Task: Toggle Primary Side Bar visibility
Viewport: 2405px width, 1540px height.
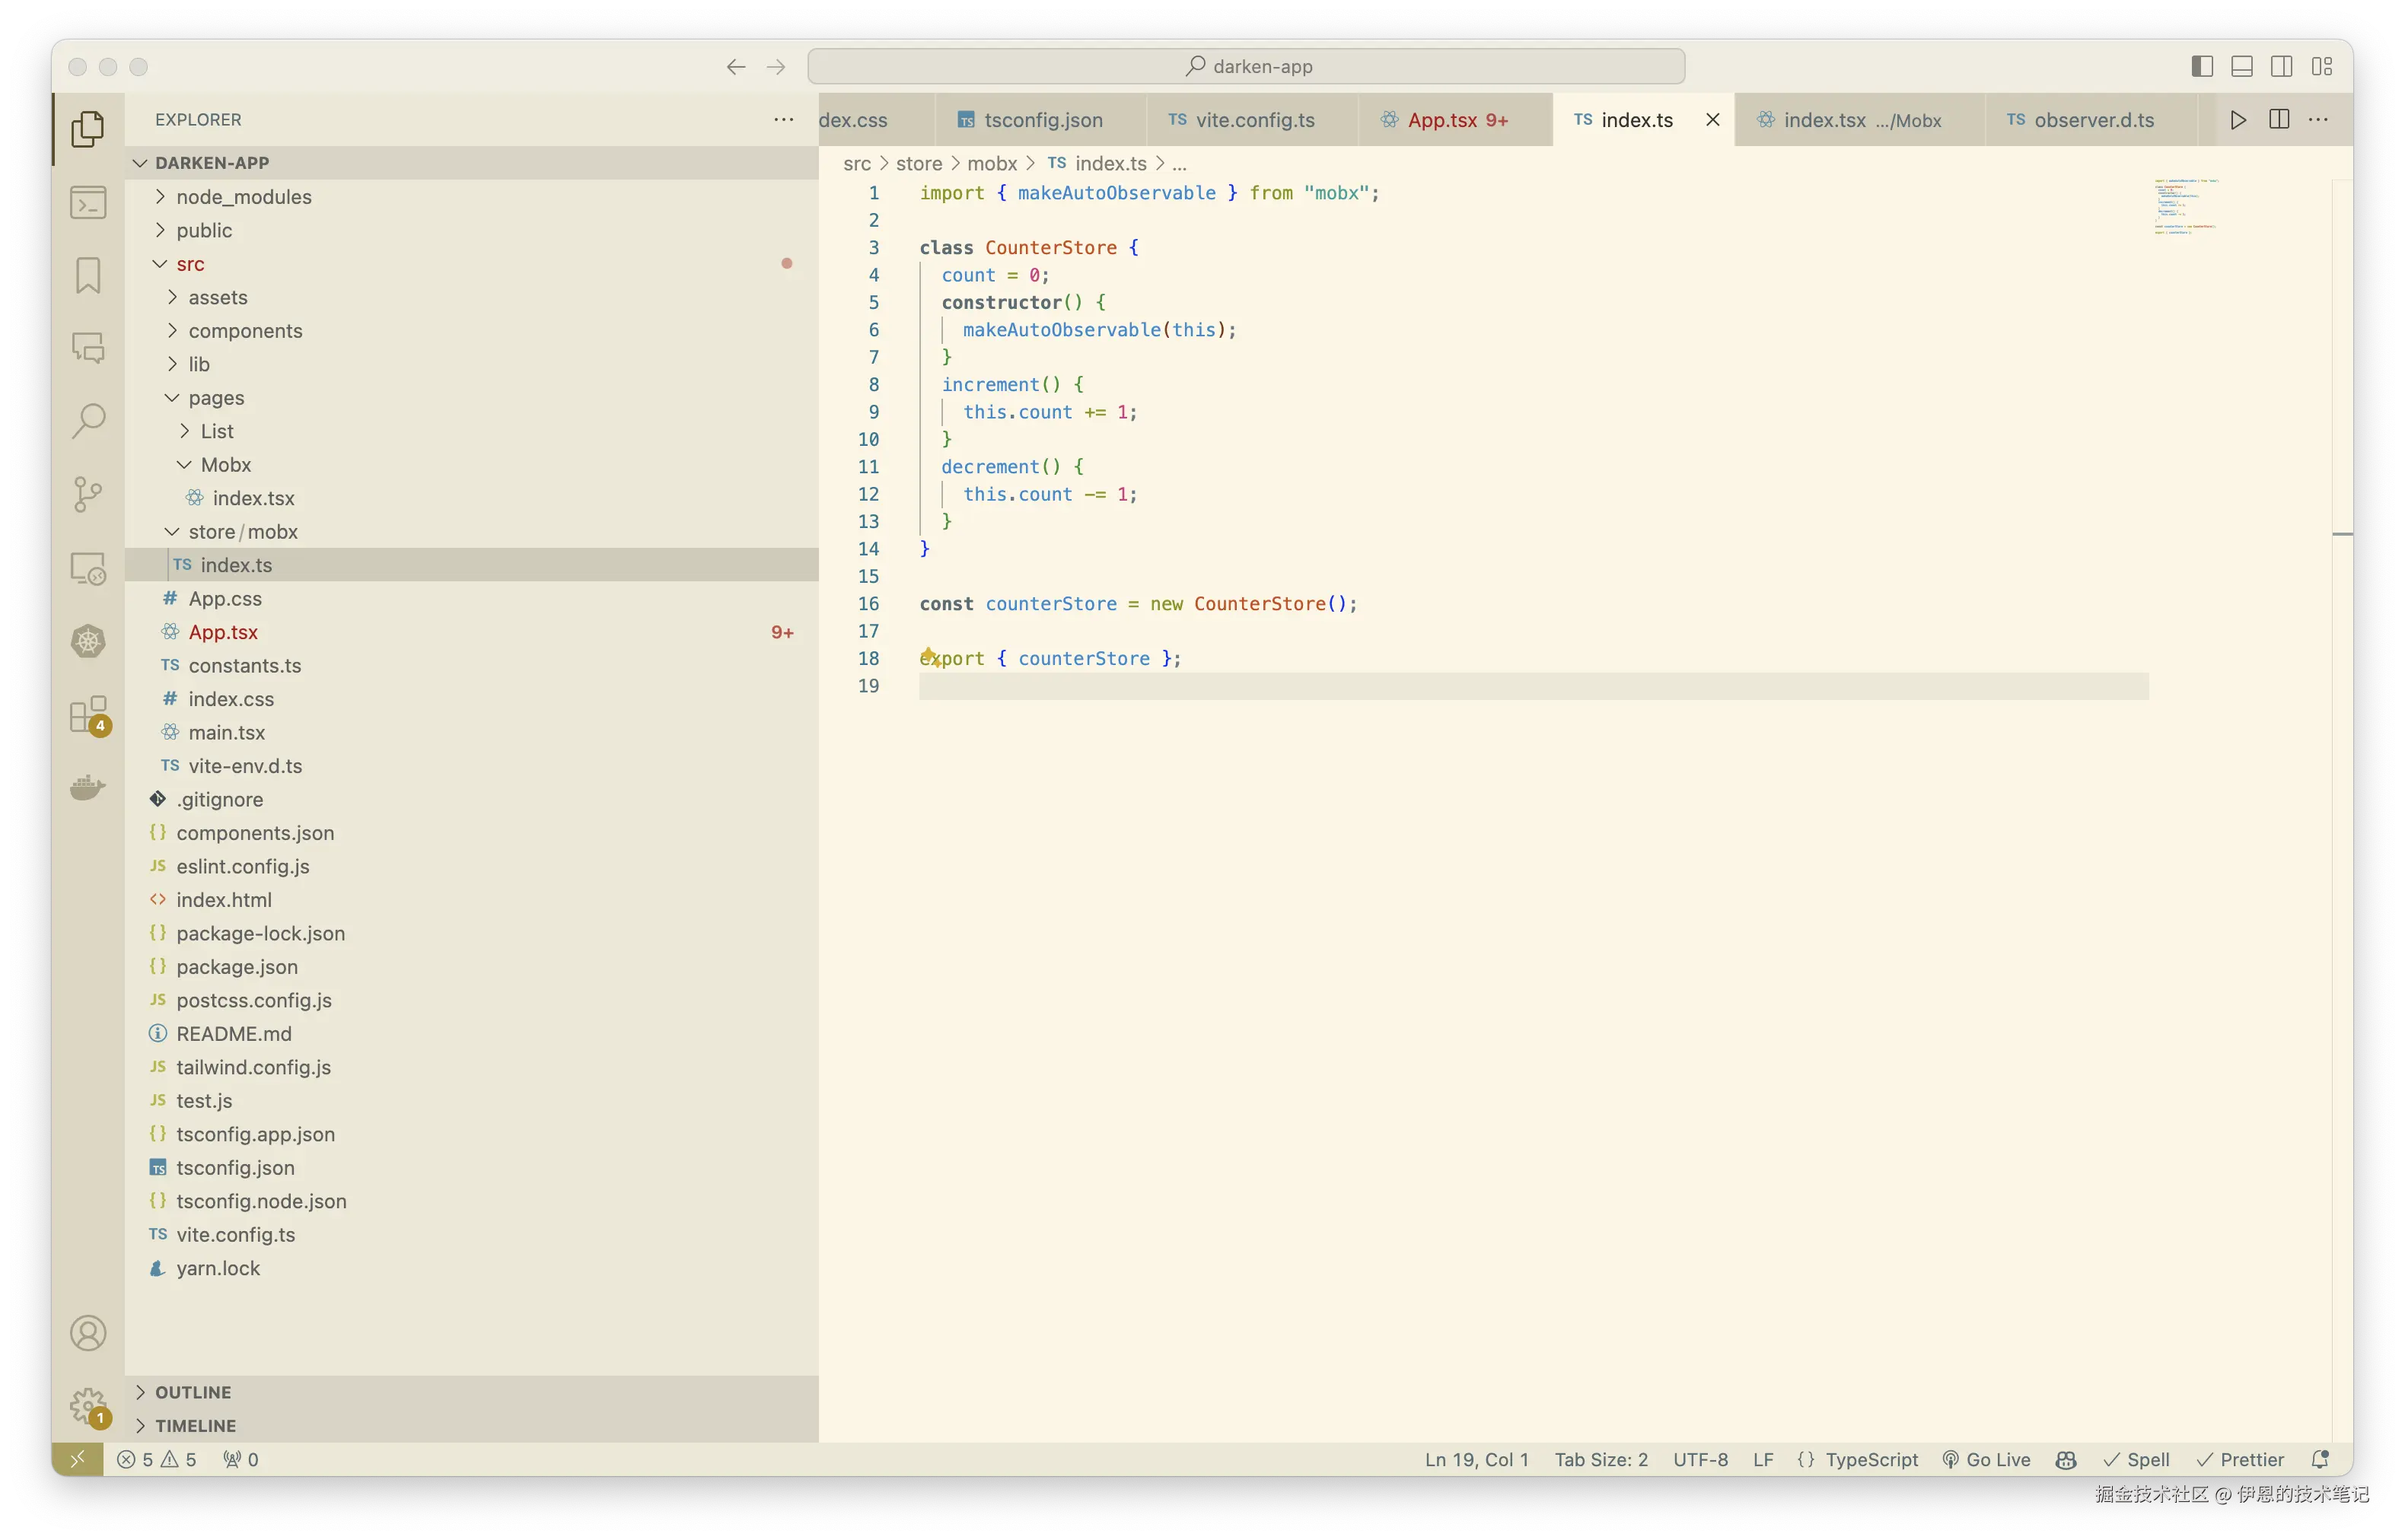Action: tap(2202, 66)
